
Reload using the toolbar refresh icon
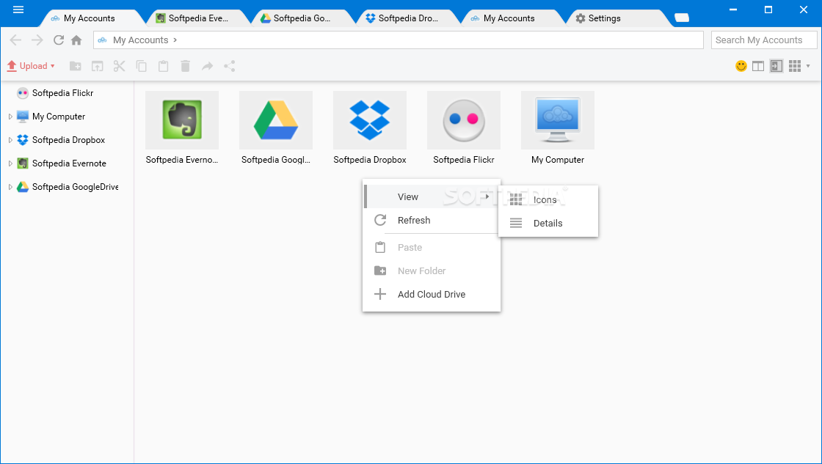(x=59, y=40)
